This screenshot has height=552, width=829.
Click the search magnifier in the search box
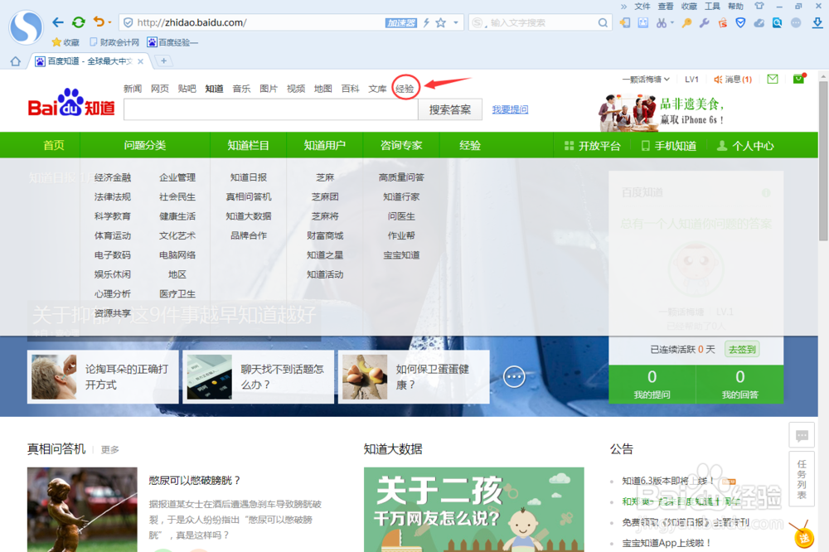[603, 22]
